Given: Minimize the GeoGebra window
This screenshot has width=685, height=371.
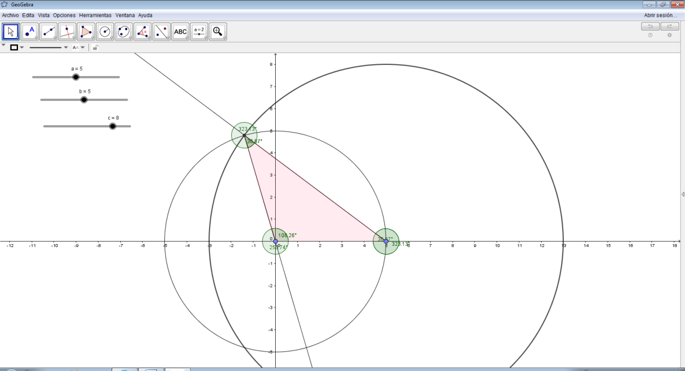Looking at the screenshot, I should pyautogui.click(x=649, y=5).
